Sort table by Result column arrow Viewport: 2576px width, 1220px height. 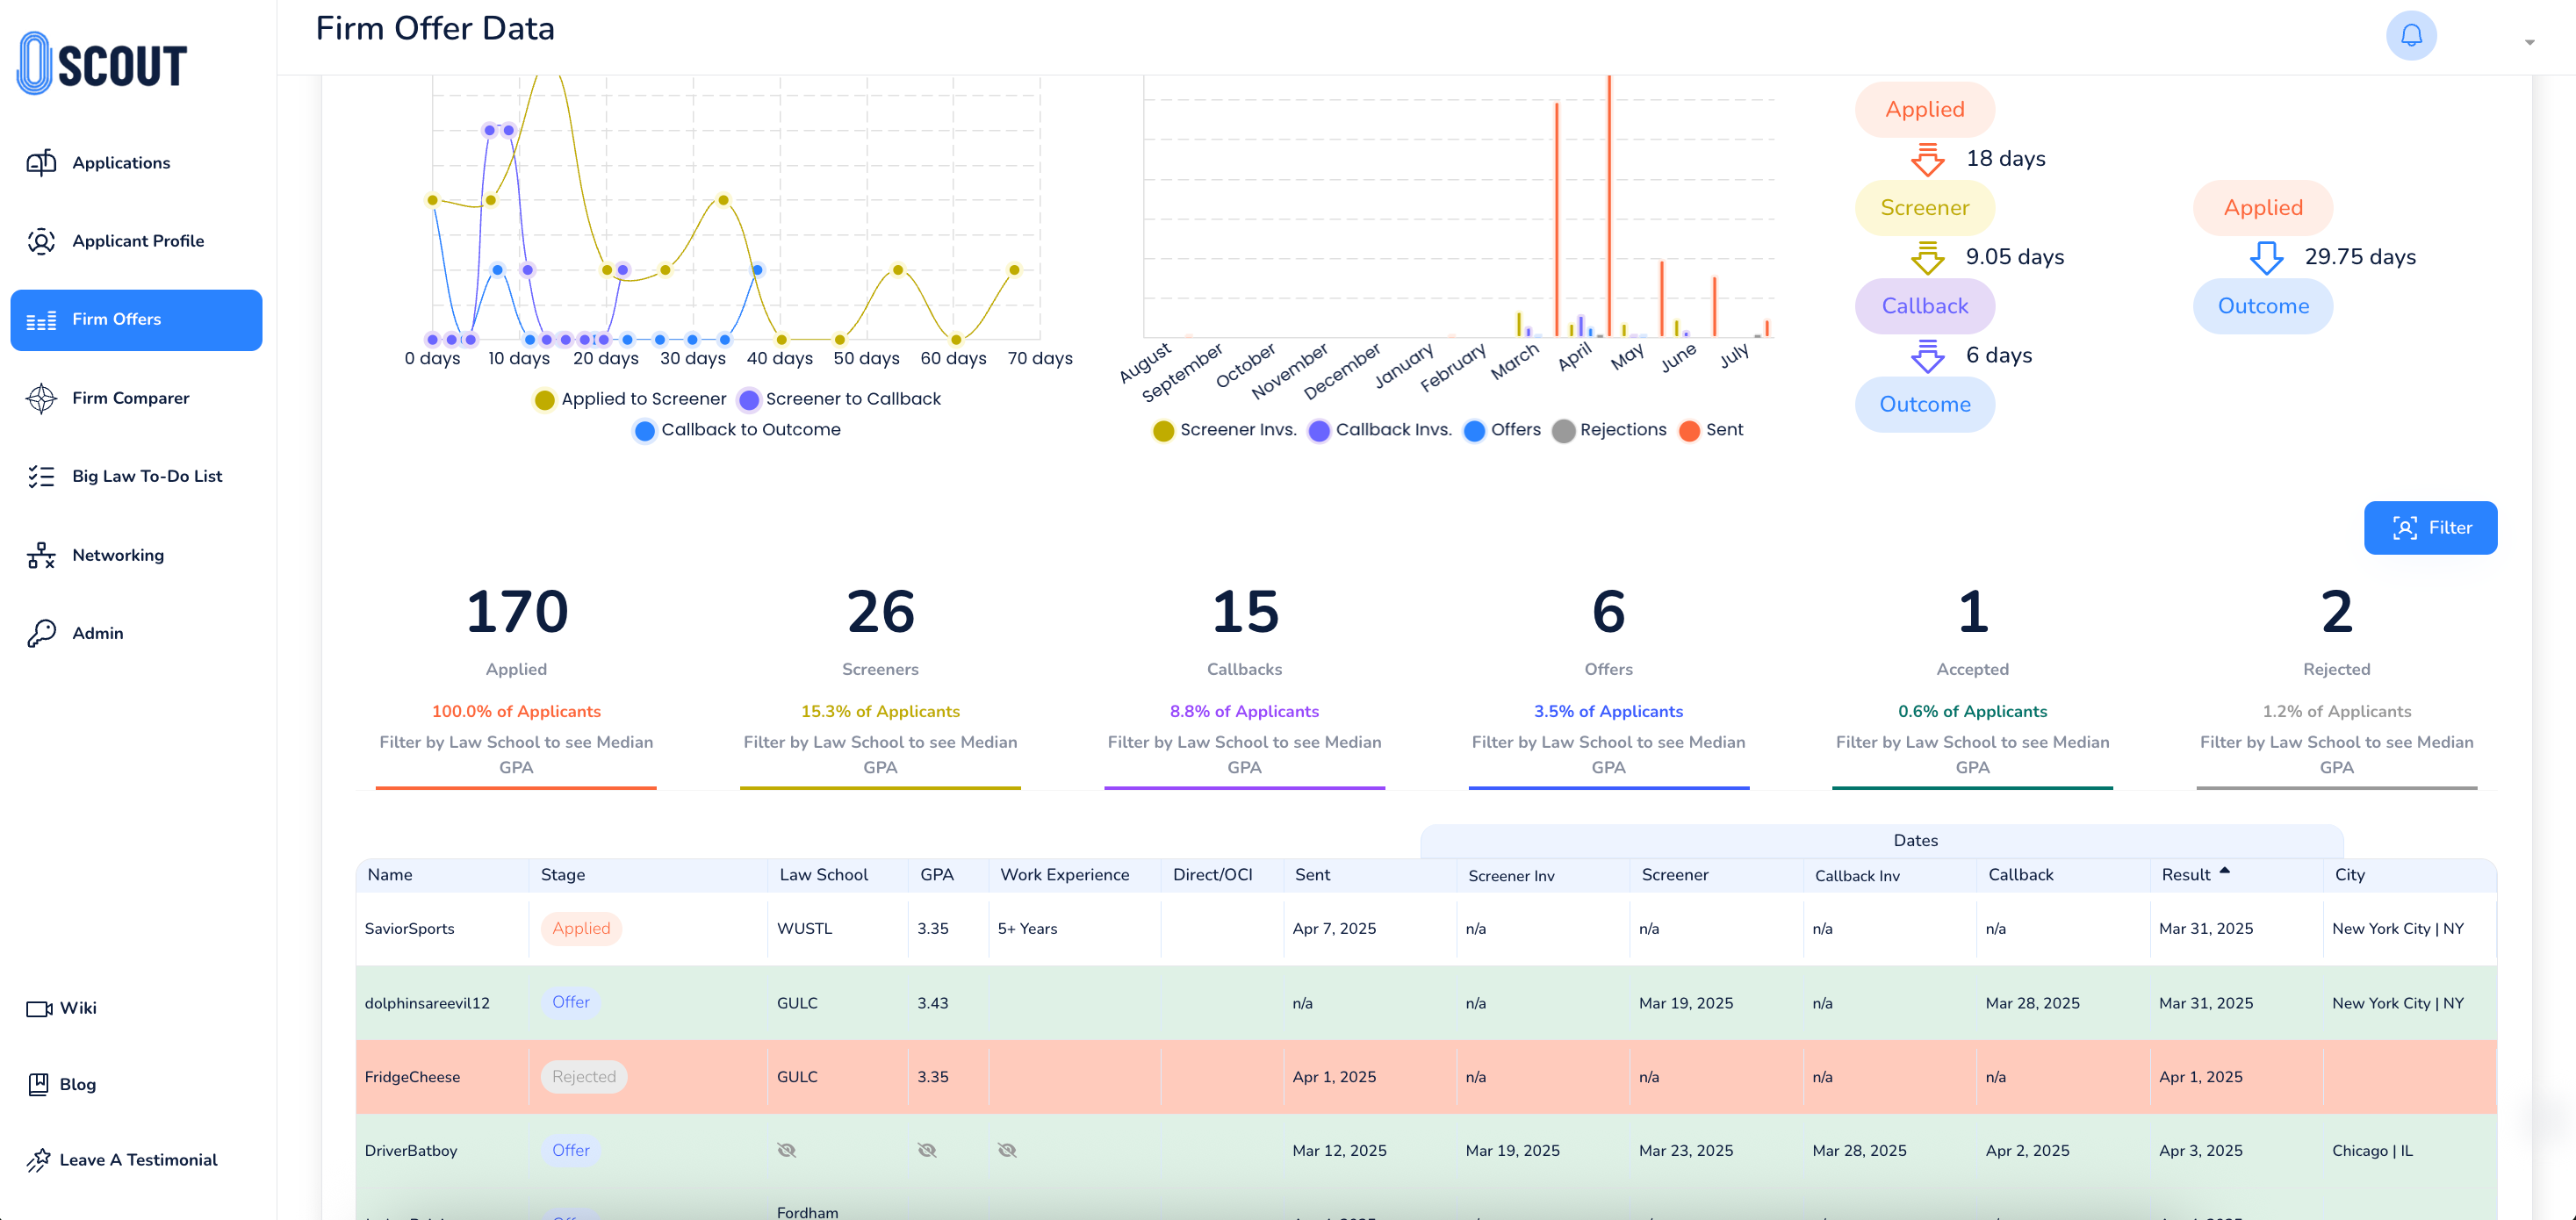click(2224, 871)
